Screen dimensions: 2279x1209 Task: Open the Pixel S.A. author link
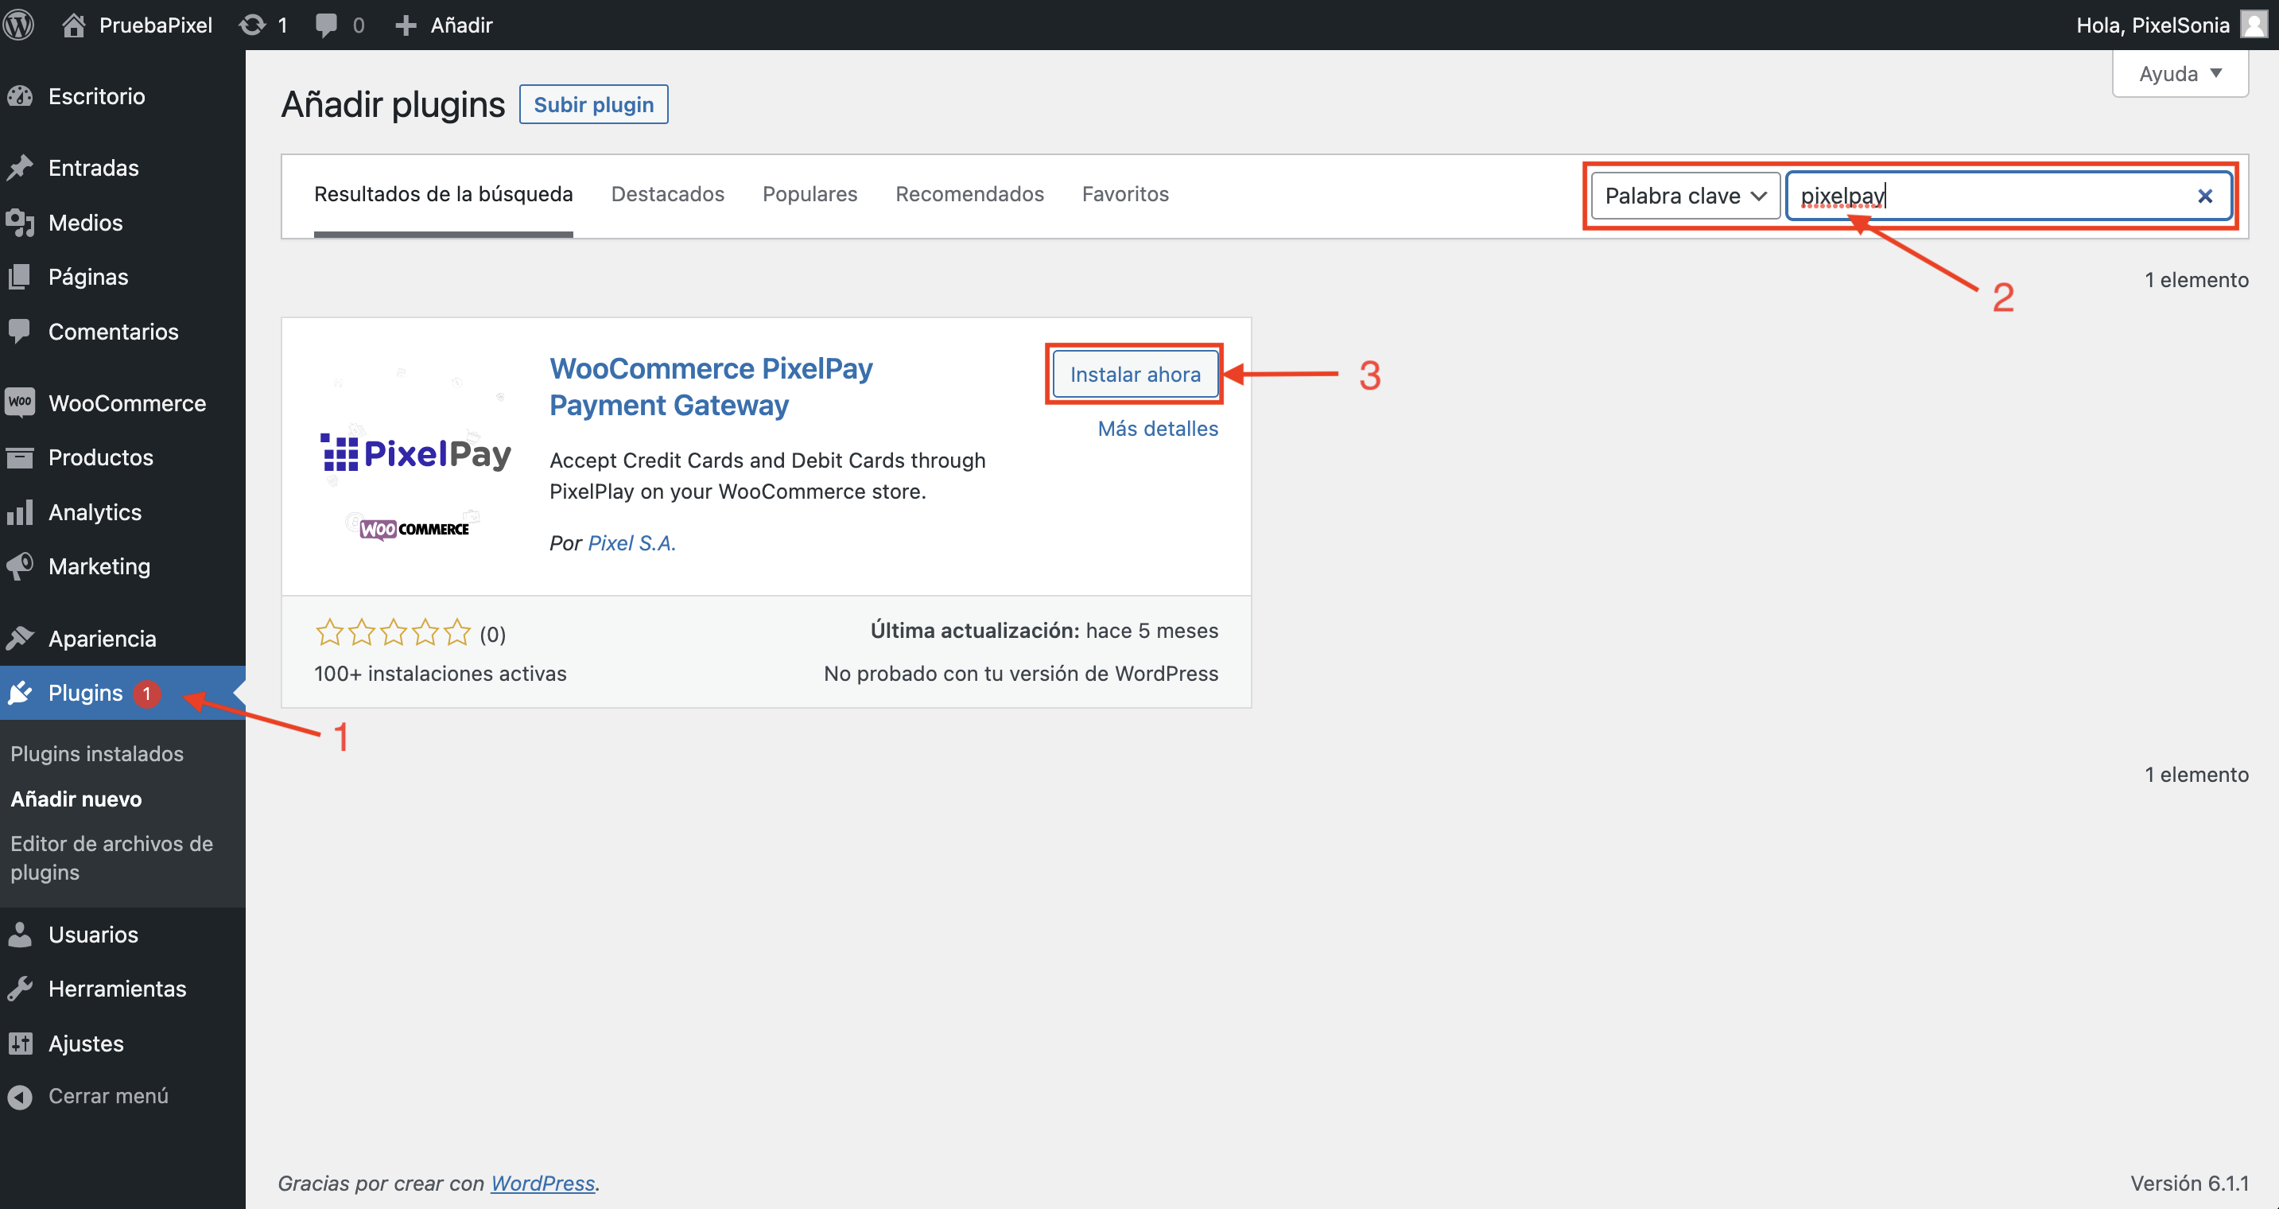pyautogui.click(x=631, y=542)
